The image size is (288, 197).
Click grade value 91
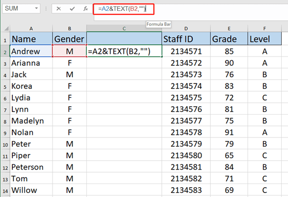(229, 132)
